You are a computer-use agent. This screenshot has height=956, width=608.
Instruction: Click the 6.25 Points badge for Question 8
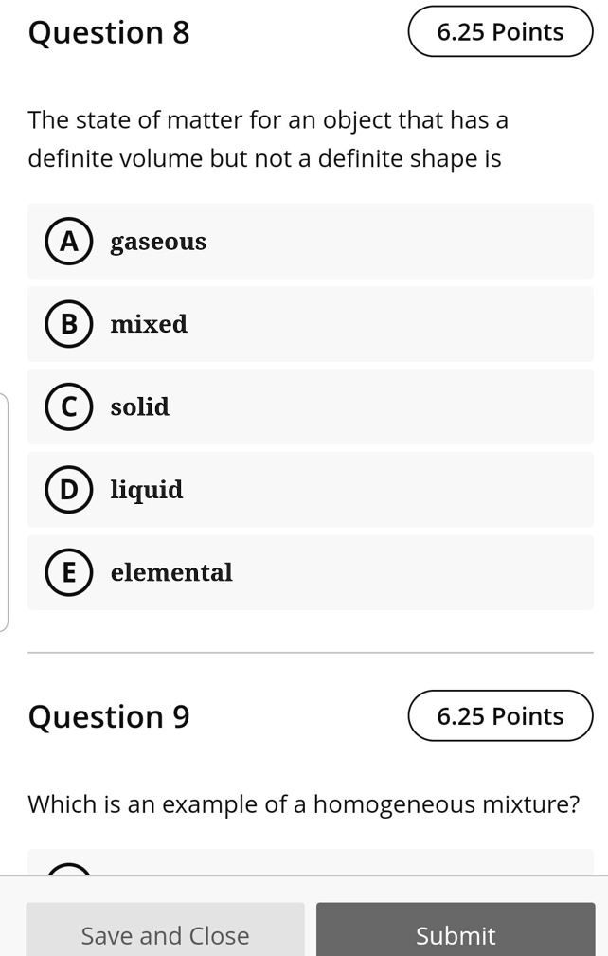pyautogui.click(x=500, y=31)
